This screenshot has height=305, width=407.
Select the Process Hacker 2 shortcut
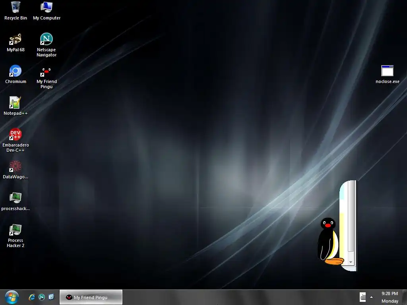16,236
